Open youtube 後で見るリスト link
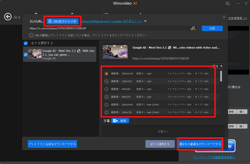Viewport: 250px width, 164px height. tap(112, 21)
